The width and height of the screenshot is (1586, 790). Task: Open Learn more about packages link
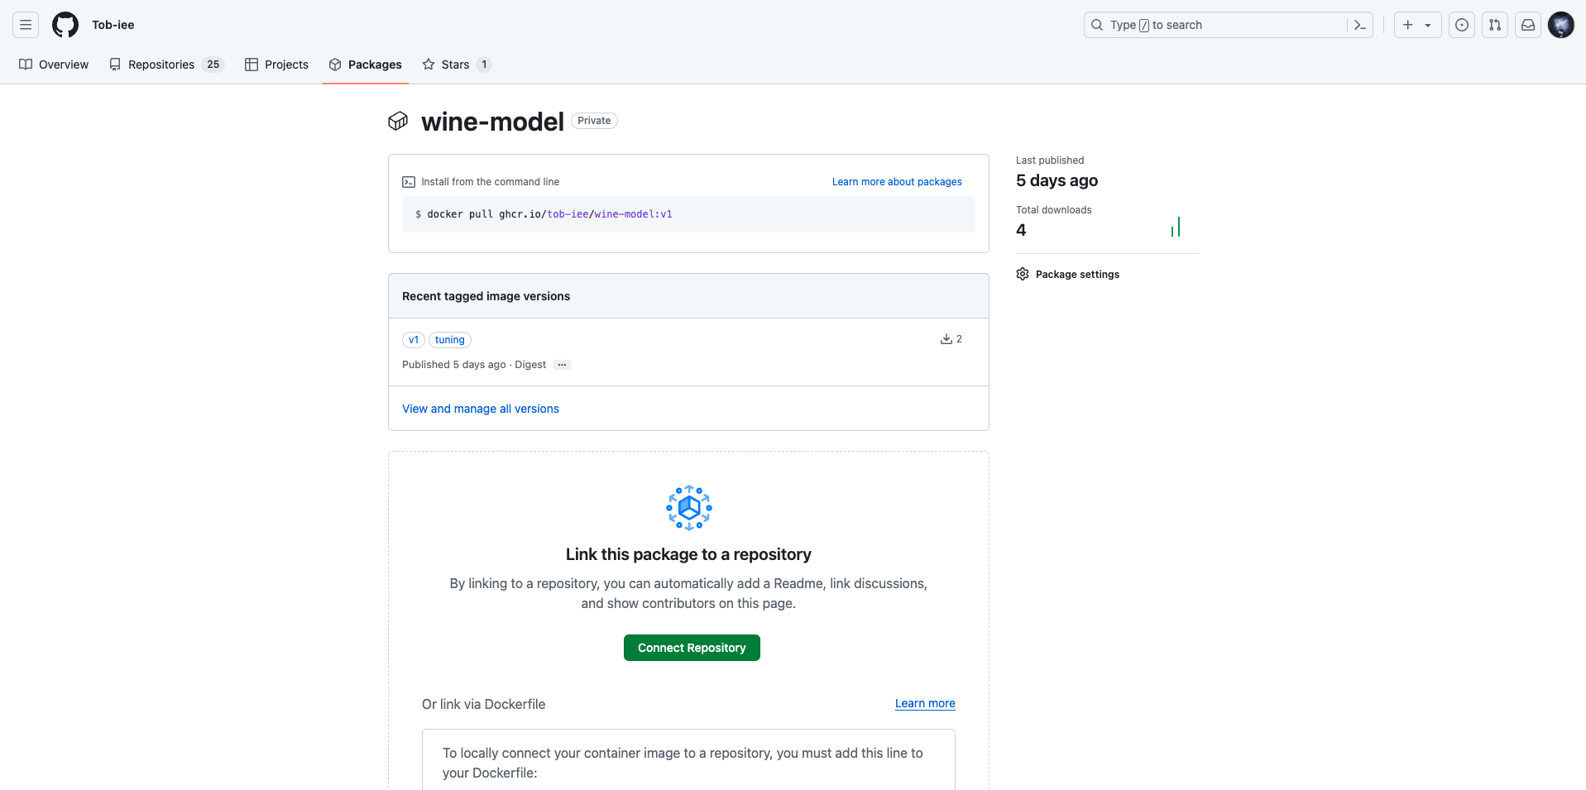(897, 182)
